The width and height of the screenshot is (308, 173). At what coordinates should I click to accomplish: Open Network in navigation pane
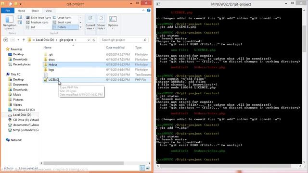16,140
